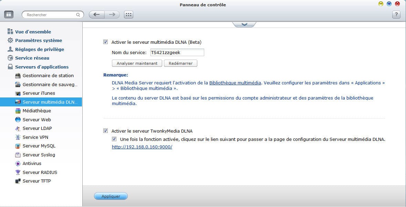Toggle the sidebar panel view icon
This screenshot has height=207, width=406.
click(9, 15)
